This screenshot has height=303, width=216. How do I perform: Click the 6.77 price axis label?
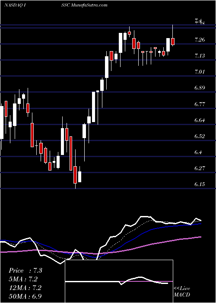[x=200, y=104]
